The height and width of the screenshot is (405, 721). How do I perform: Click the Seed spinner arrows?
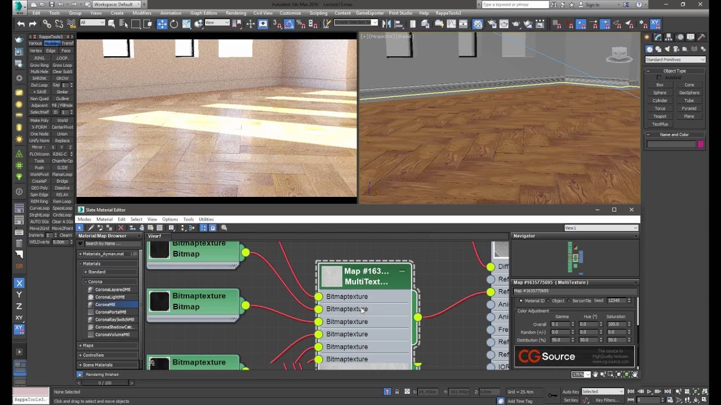[629, 301]
